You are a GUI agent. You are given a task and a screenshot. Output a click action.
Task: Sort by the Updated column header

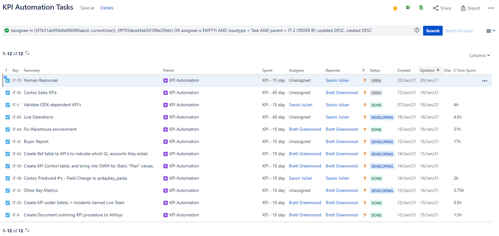tap(430, 70)
